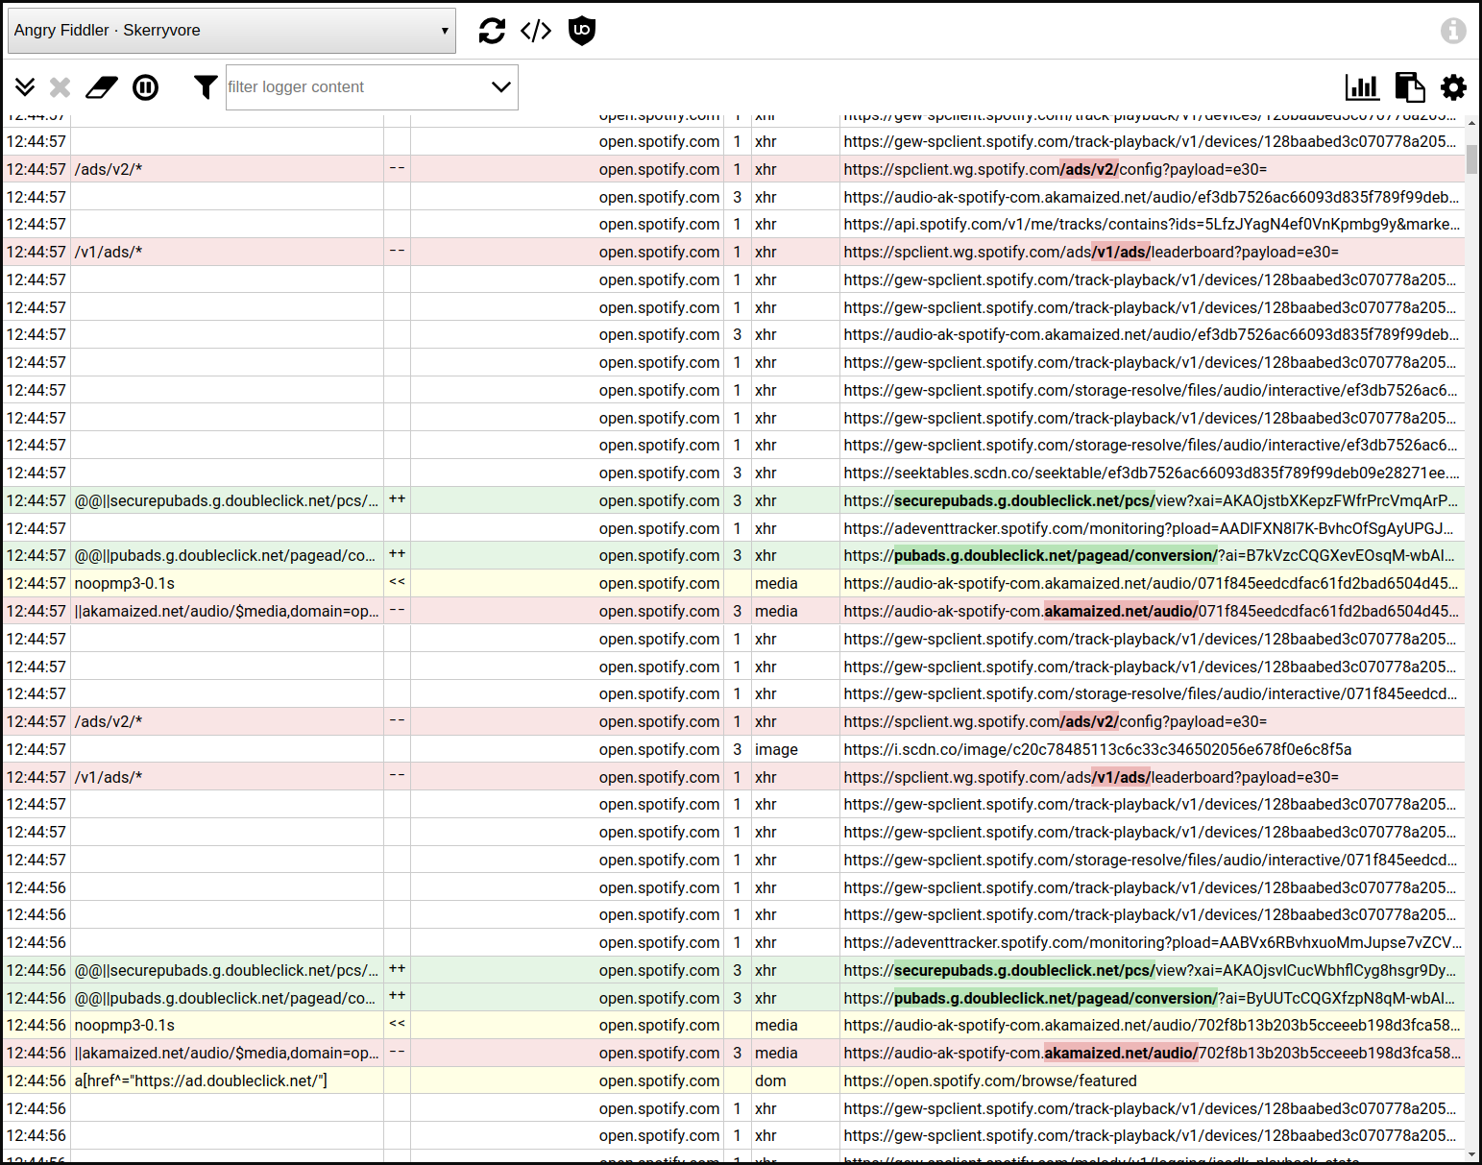Select the first /v1/ads/* filter cell
Viewport: 1482px width, 1165px height.
pos(228,252)
